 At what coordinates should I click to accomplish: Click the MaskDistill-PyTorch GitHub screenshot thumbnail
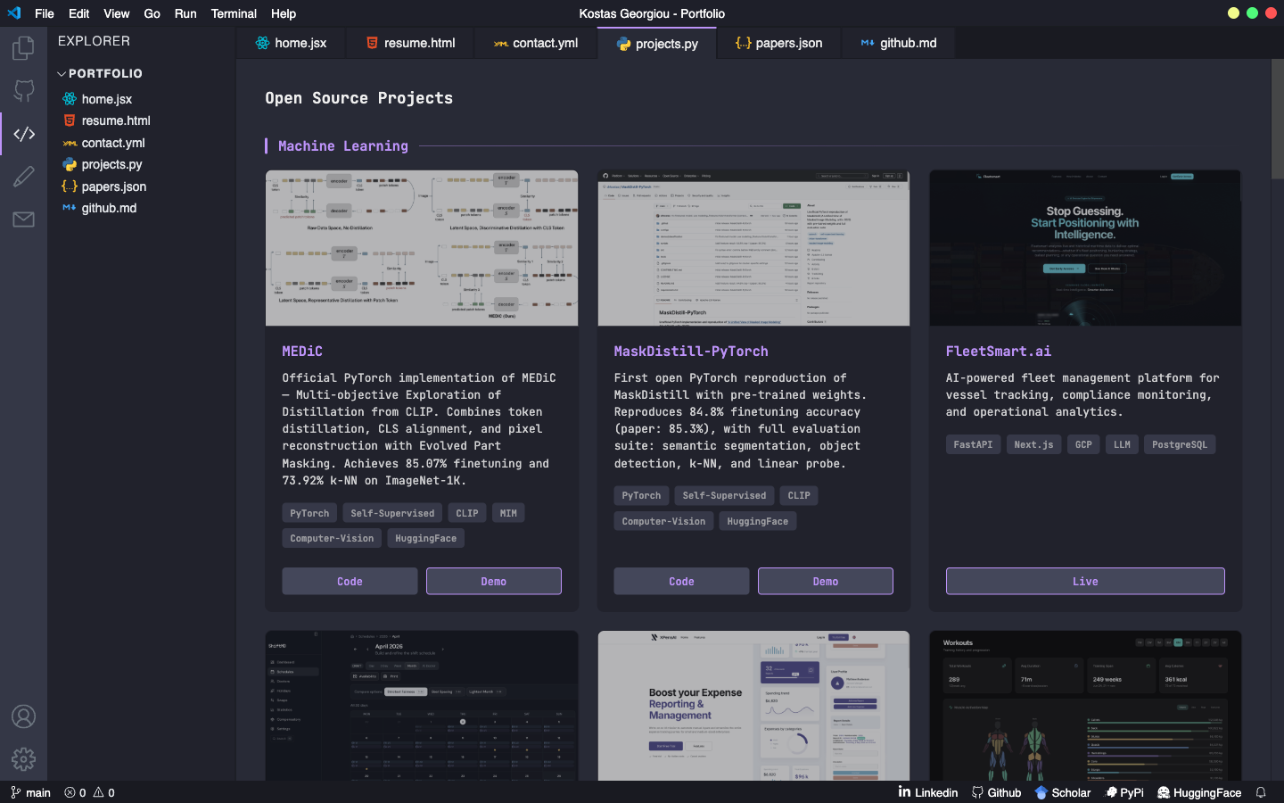pos(753,248)
